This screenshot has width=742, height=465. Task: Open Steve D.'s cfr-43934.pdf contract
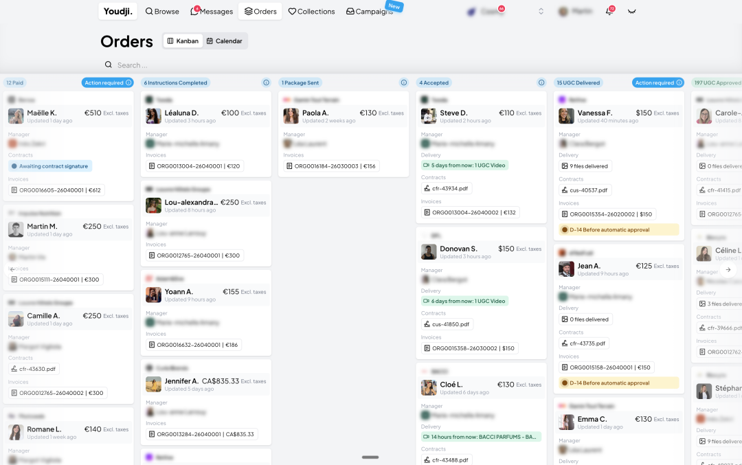point(447,188)
